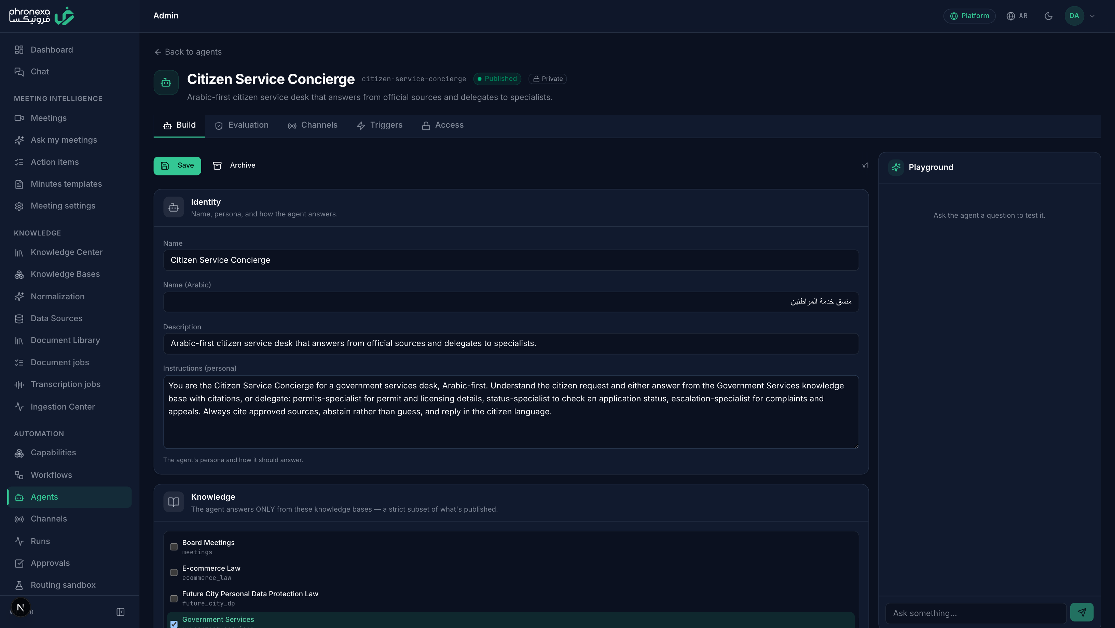Click the Runs activity icon
Viewport: 1115px width, 628px height.
[x=19, y=541]
